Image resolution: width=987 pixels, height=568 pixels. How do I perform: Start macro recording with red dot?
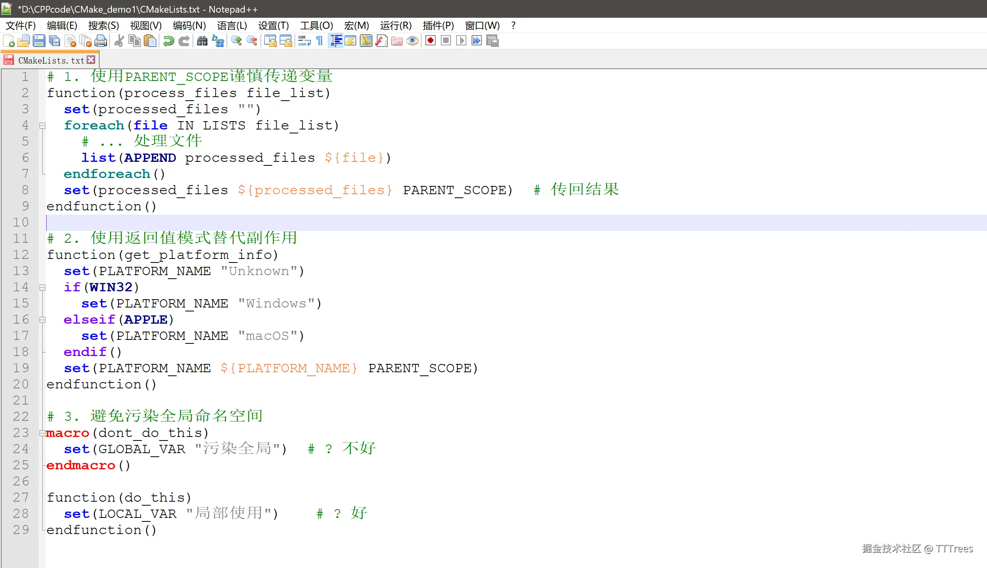431,41
